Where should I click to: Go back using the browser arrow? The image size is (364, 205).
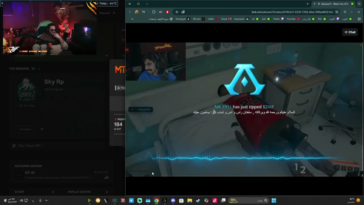pos(359,12)
